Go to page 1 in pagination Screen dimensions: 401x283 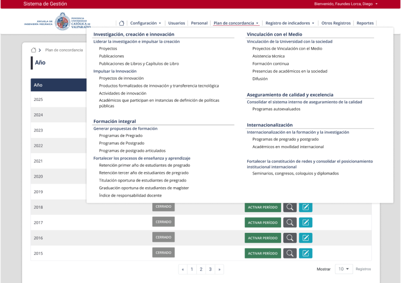[x=192, y=269]
